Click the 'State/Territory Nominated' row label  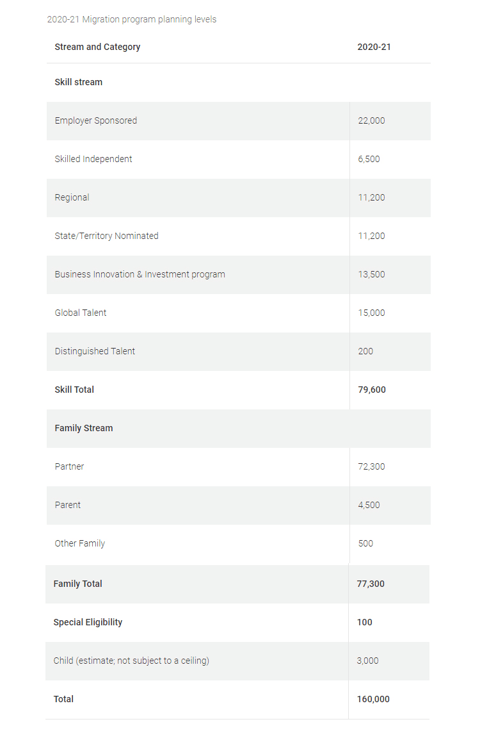click(x=106, y=236)
